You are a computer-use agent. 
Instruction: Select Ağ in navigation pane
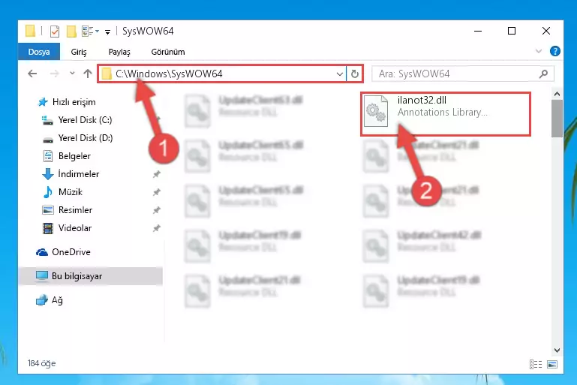pyautogui.click(x=57, y=300)
